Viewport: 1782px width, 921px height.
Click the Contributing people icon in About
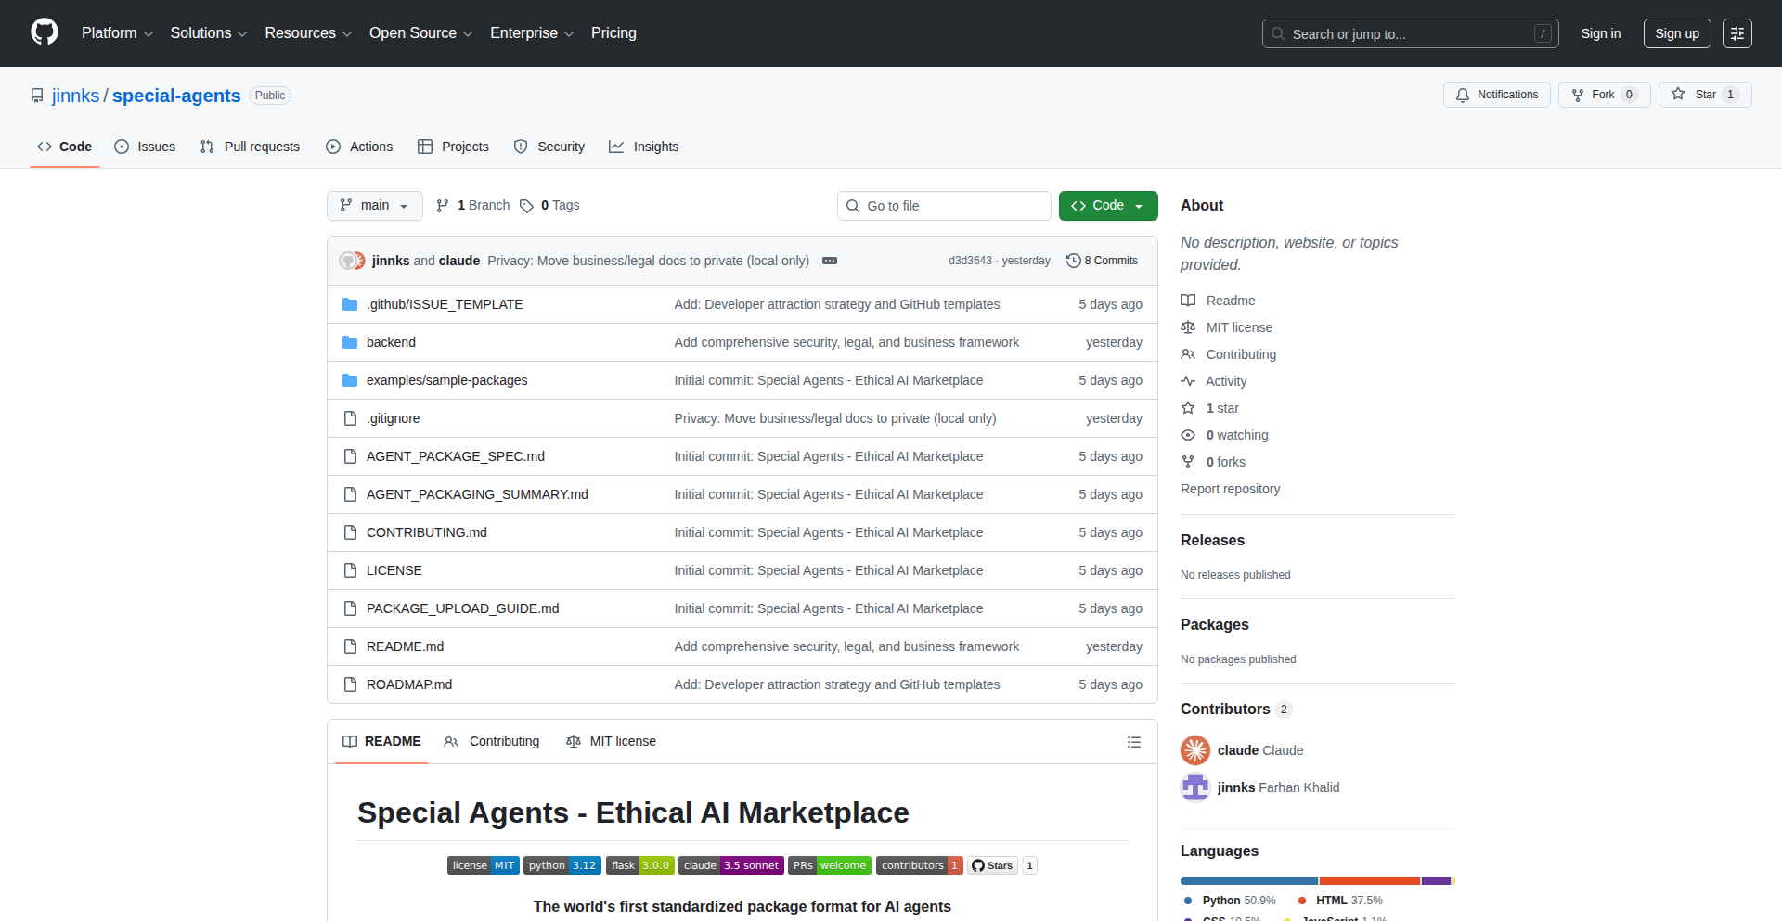coord(1189,354)
